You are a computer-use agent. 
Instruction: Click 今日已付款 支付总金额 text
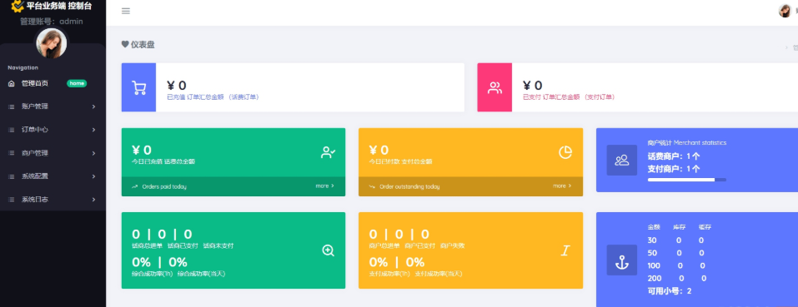point(400,161)
